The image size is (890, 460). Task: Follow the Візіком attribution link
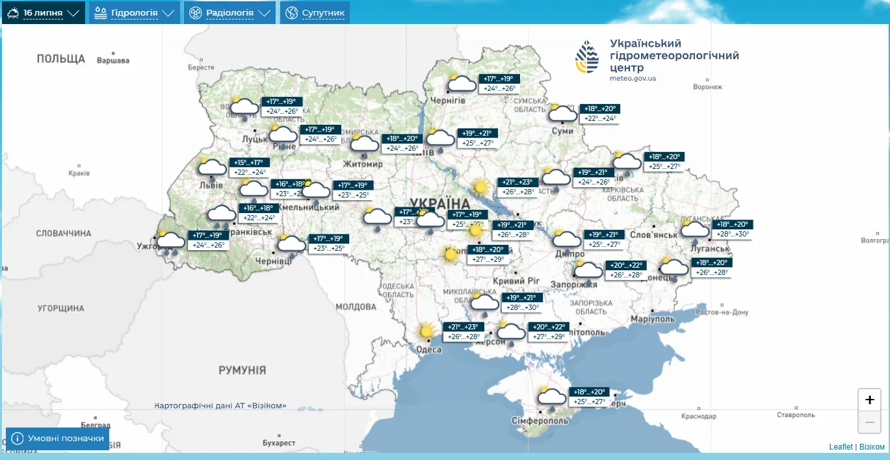point(872,447)
